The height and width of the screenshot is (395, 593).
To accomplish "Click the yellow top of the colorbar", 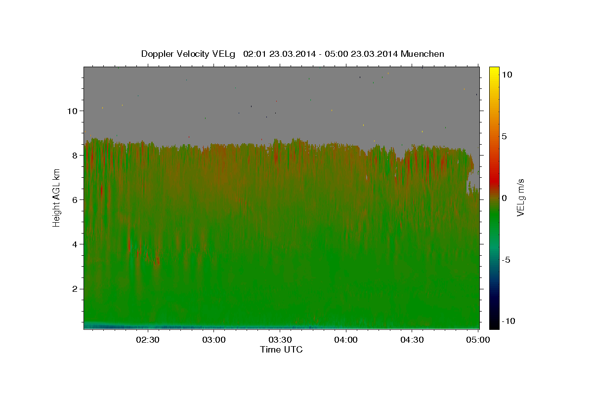I will click(494, 70).
